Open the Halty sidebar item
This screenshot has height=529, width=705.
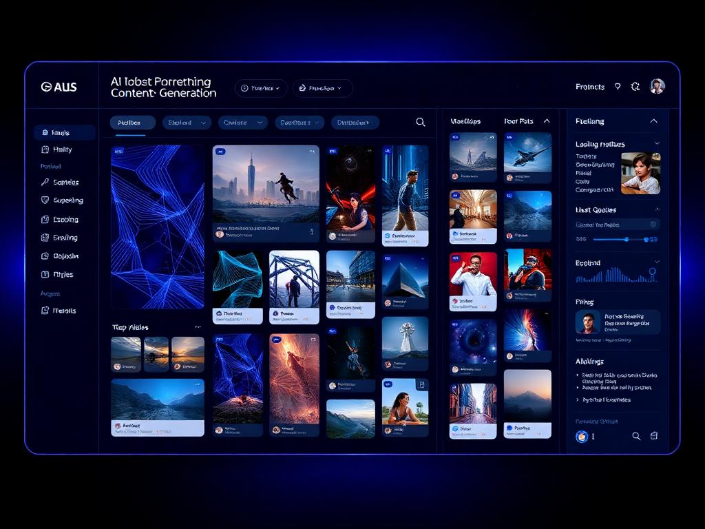pos(63,149)
